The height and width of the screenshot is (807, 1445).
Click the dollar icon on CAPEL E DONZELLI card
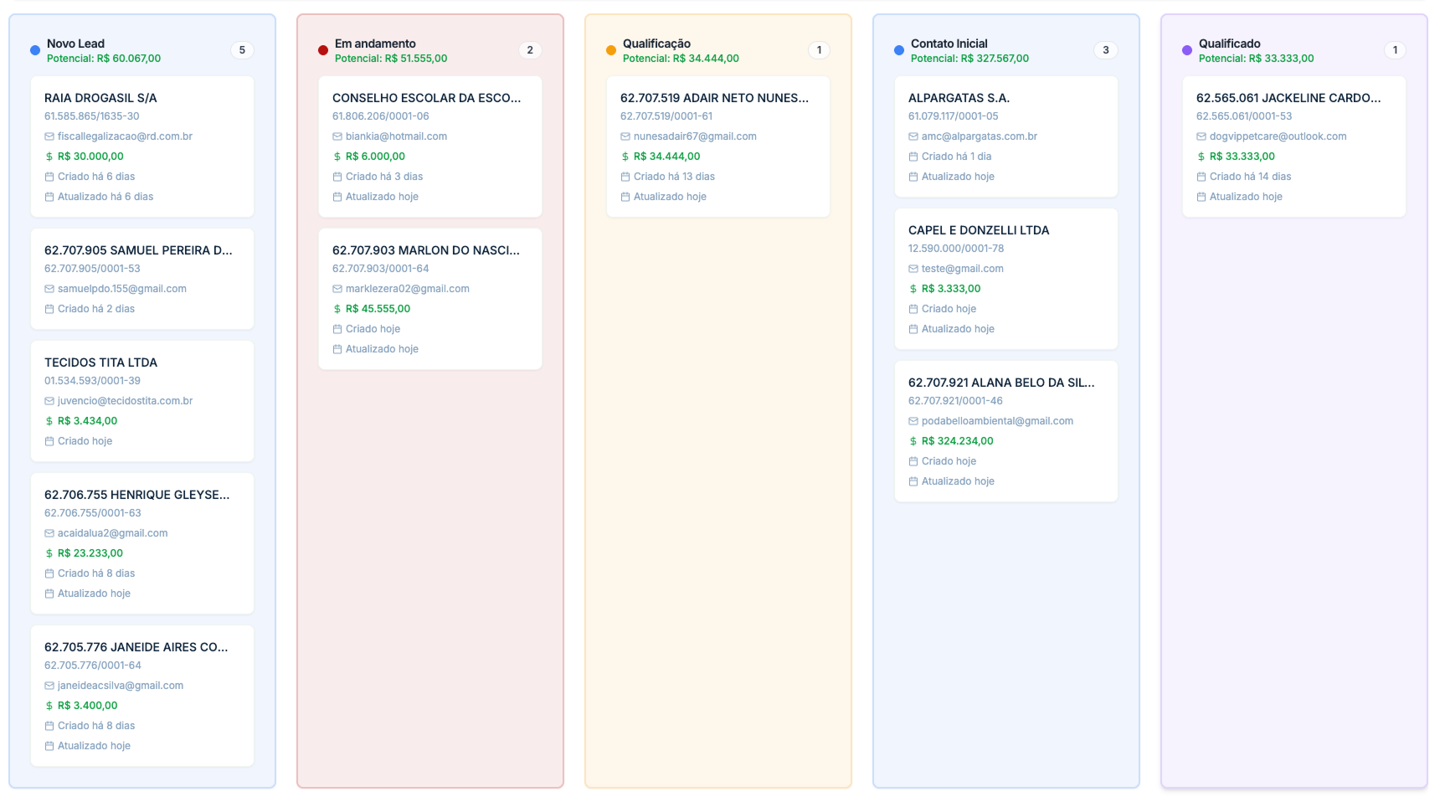(913, 288)
